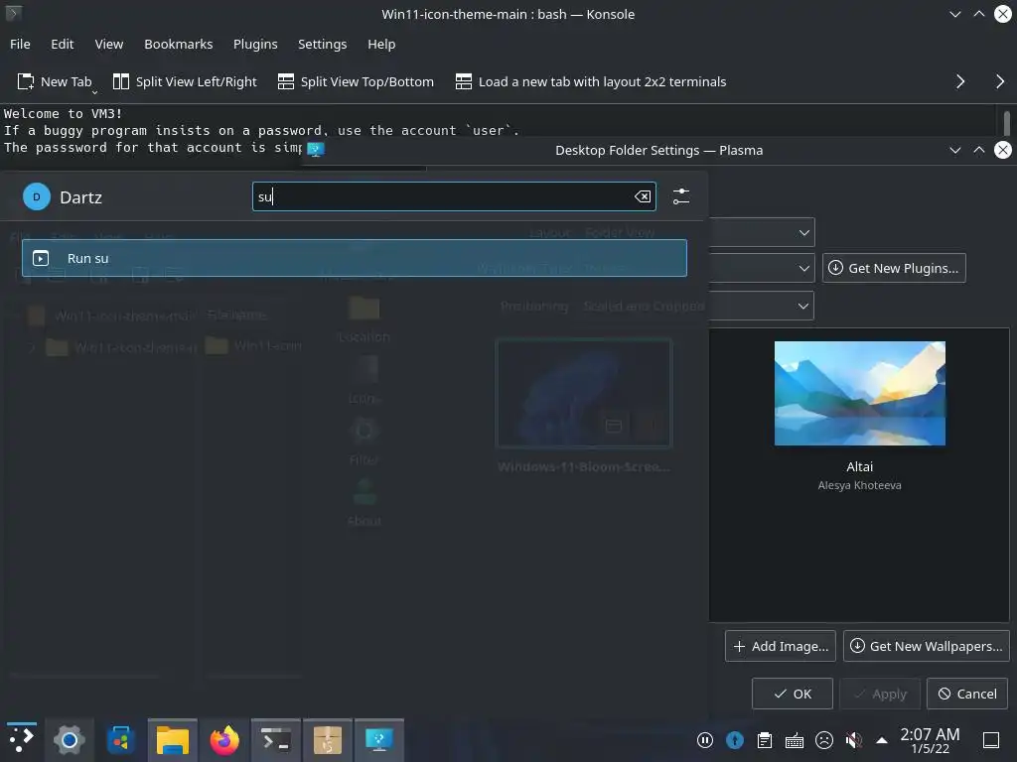Click Split View Left/Right in Konsole

185,81
